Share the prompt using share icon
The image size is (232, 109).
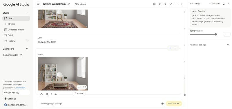point(165,4)
